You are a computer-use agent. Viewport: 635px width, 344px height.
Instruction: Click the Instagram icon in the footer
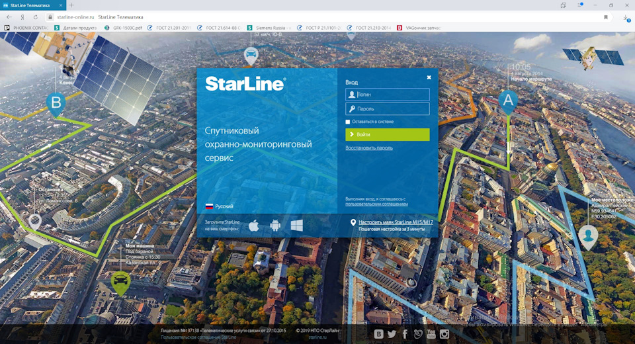tap(444, 334)
